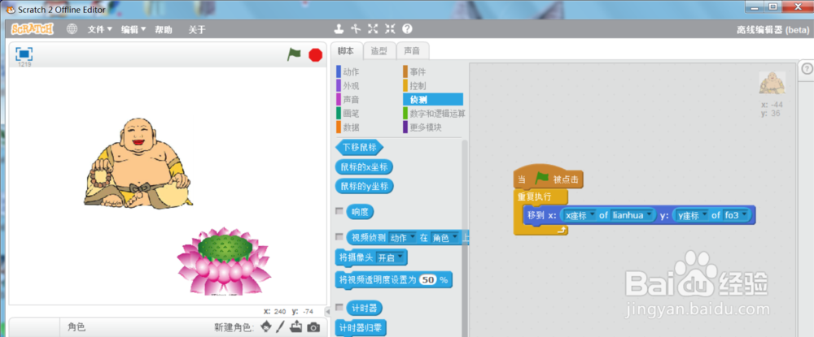
Task: Select the grow sprite tool
Action: (373, 29)
